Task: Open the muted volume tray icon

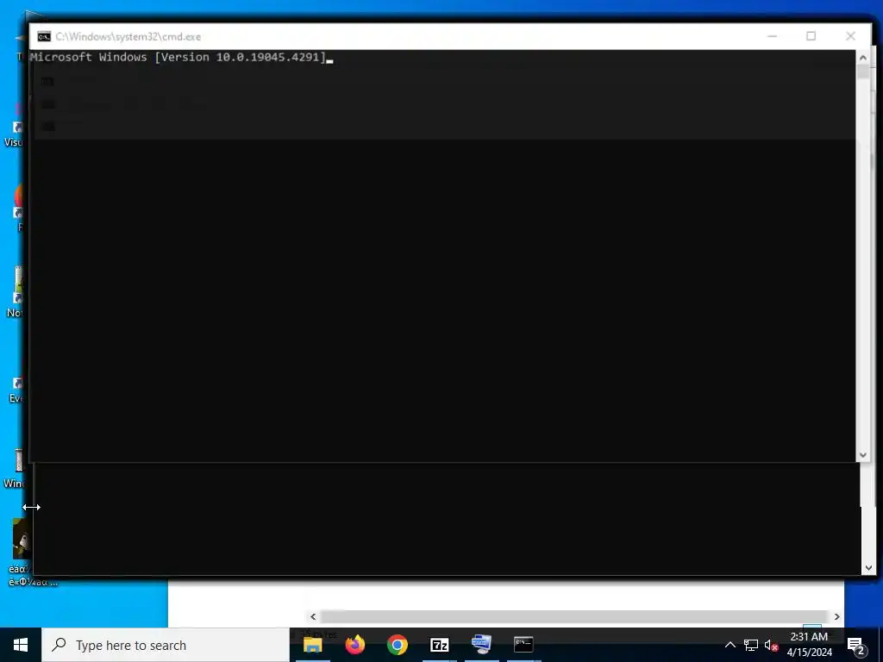Action: pos(772,645)
